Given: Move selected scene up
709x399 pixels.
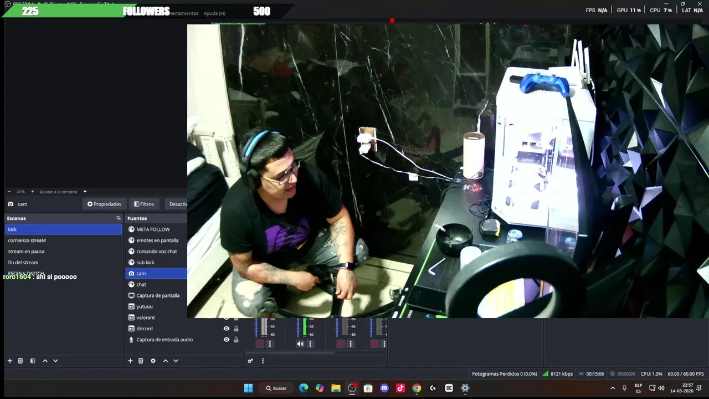Looking at the screenshot, I should click(45, 361).
